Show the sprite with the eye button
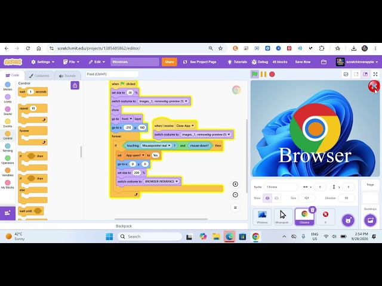Viewport: 382px width, 286px height. click(267, 198)
